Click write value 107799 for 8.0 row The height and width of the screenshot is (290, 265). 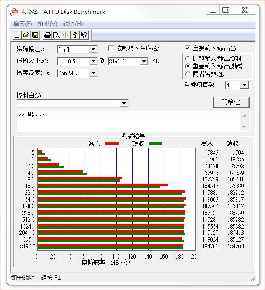(210, 179)
